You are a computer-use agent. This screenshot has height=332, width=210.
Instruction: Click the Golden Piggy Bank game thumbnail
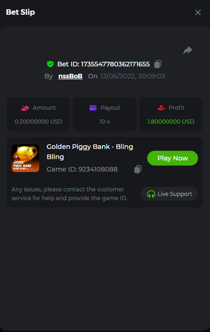pos(25,158)
